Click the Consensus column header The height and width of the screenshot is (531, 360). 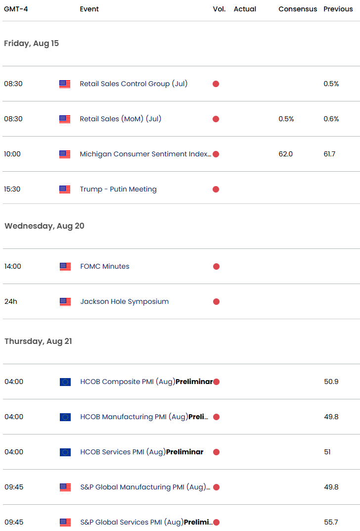(x=298, y=9)
